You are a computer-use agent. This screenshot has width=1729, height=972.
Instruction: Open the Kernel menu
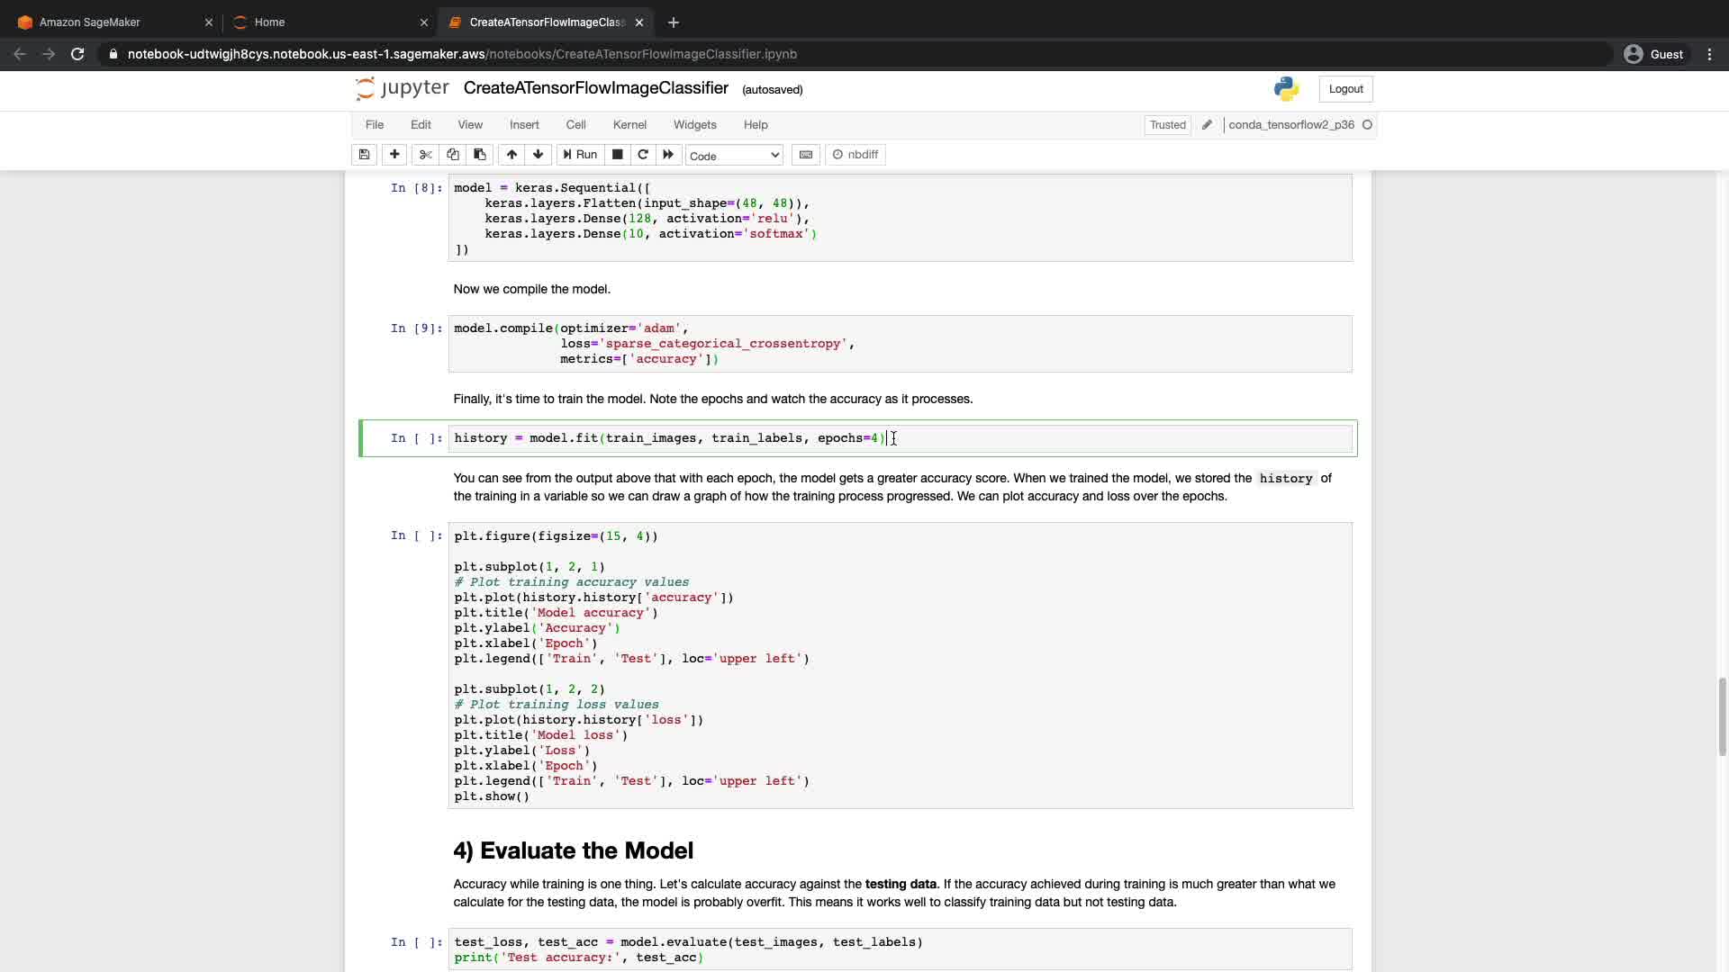[629, 125]
